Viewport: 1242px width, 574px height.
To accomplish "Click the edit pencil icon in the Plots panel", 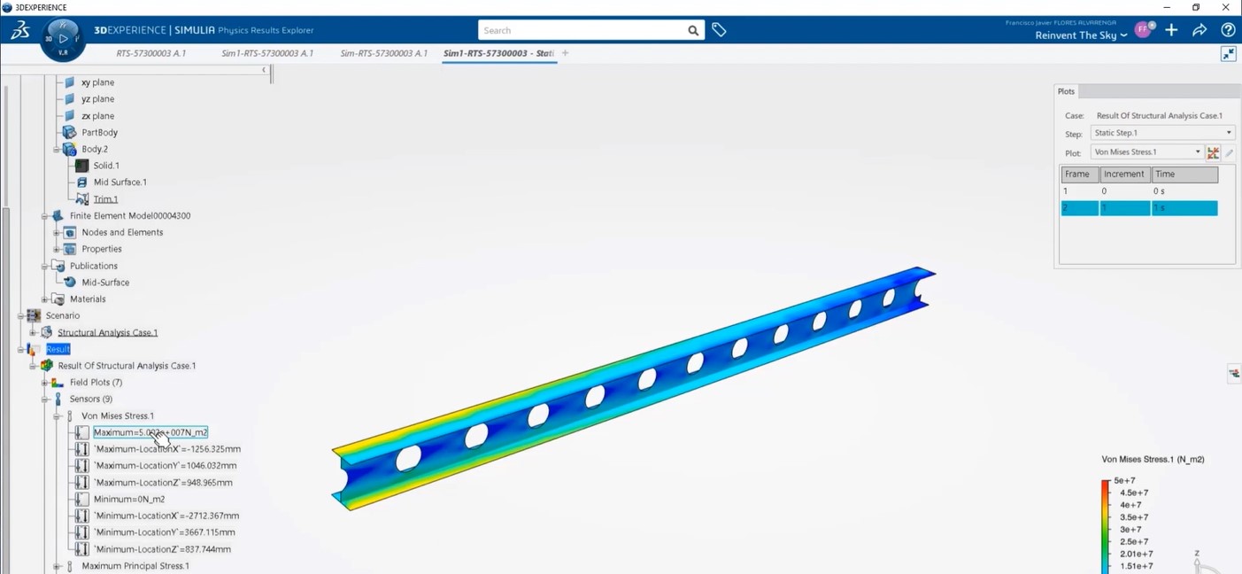I will point(1229,151).
